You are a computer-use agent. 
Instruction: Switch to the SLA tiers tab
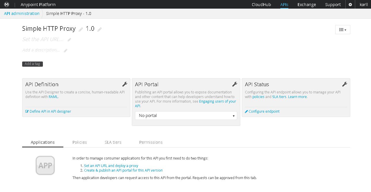[113, 142]
